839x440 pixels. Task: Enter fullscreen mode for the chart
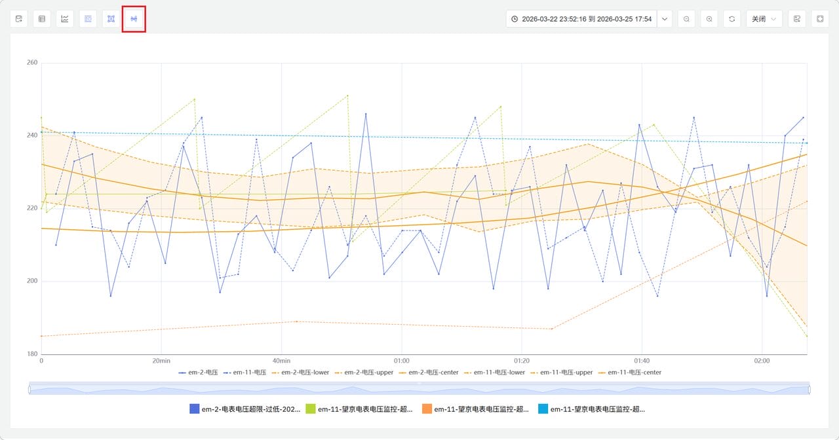pos(820,19)
